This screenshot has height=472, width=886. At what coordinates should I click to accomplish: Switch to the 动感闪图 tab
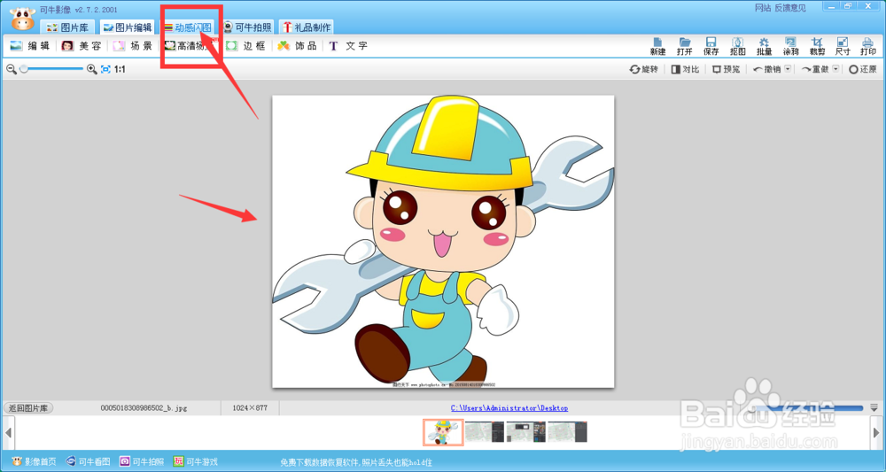187,27
